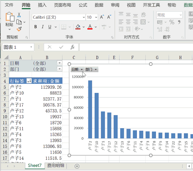
Task: Switch to the 数据 tab
Action: (x=99, y=5)
